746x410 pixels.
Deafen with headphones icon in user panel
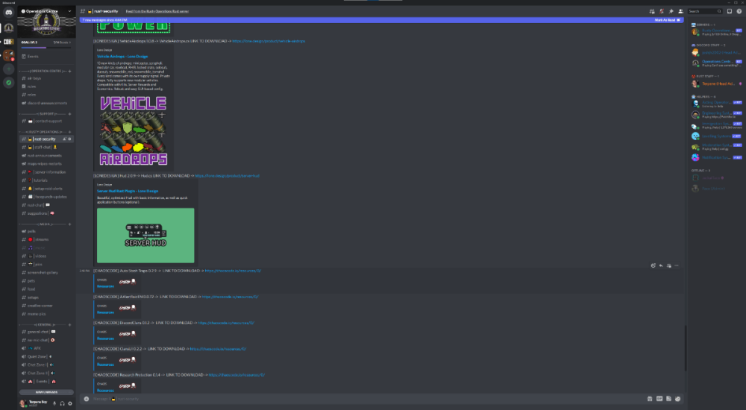pos(62,403)
